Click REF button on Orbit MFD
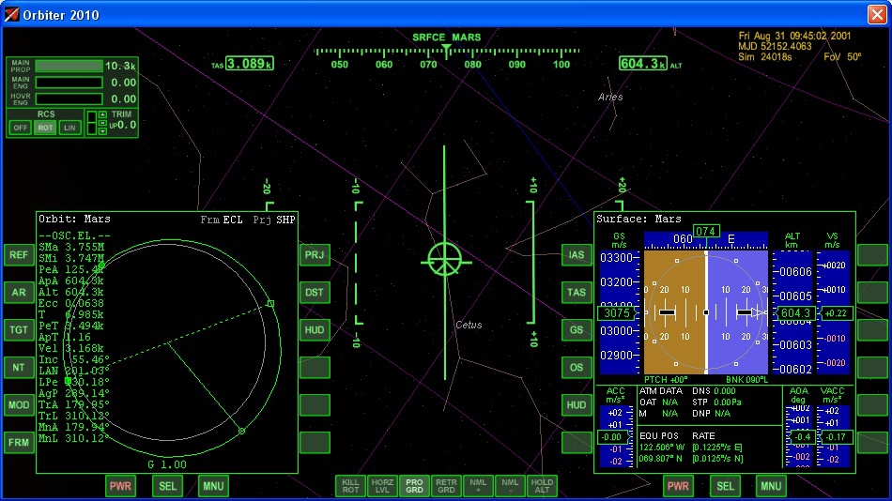This screenshot has width=892, height=501. pyautogui.click(x=19, y=255)
